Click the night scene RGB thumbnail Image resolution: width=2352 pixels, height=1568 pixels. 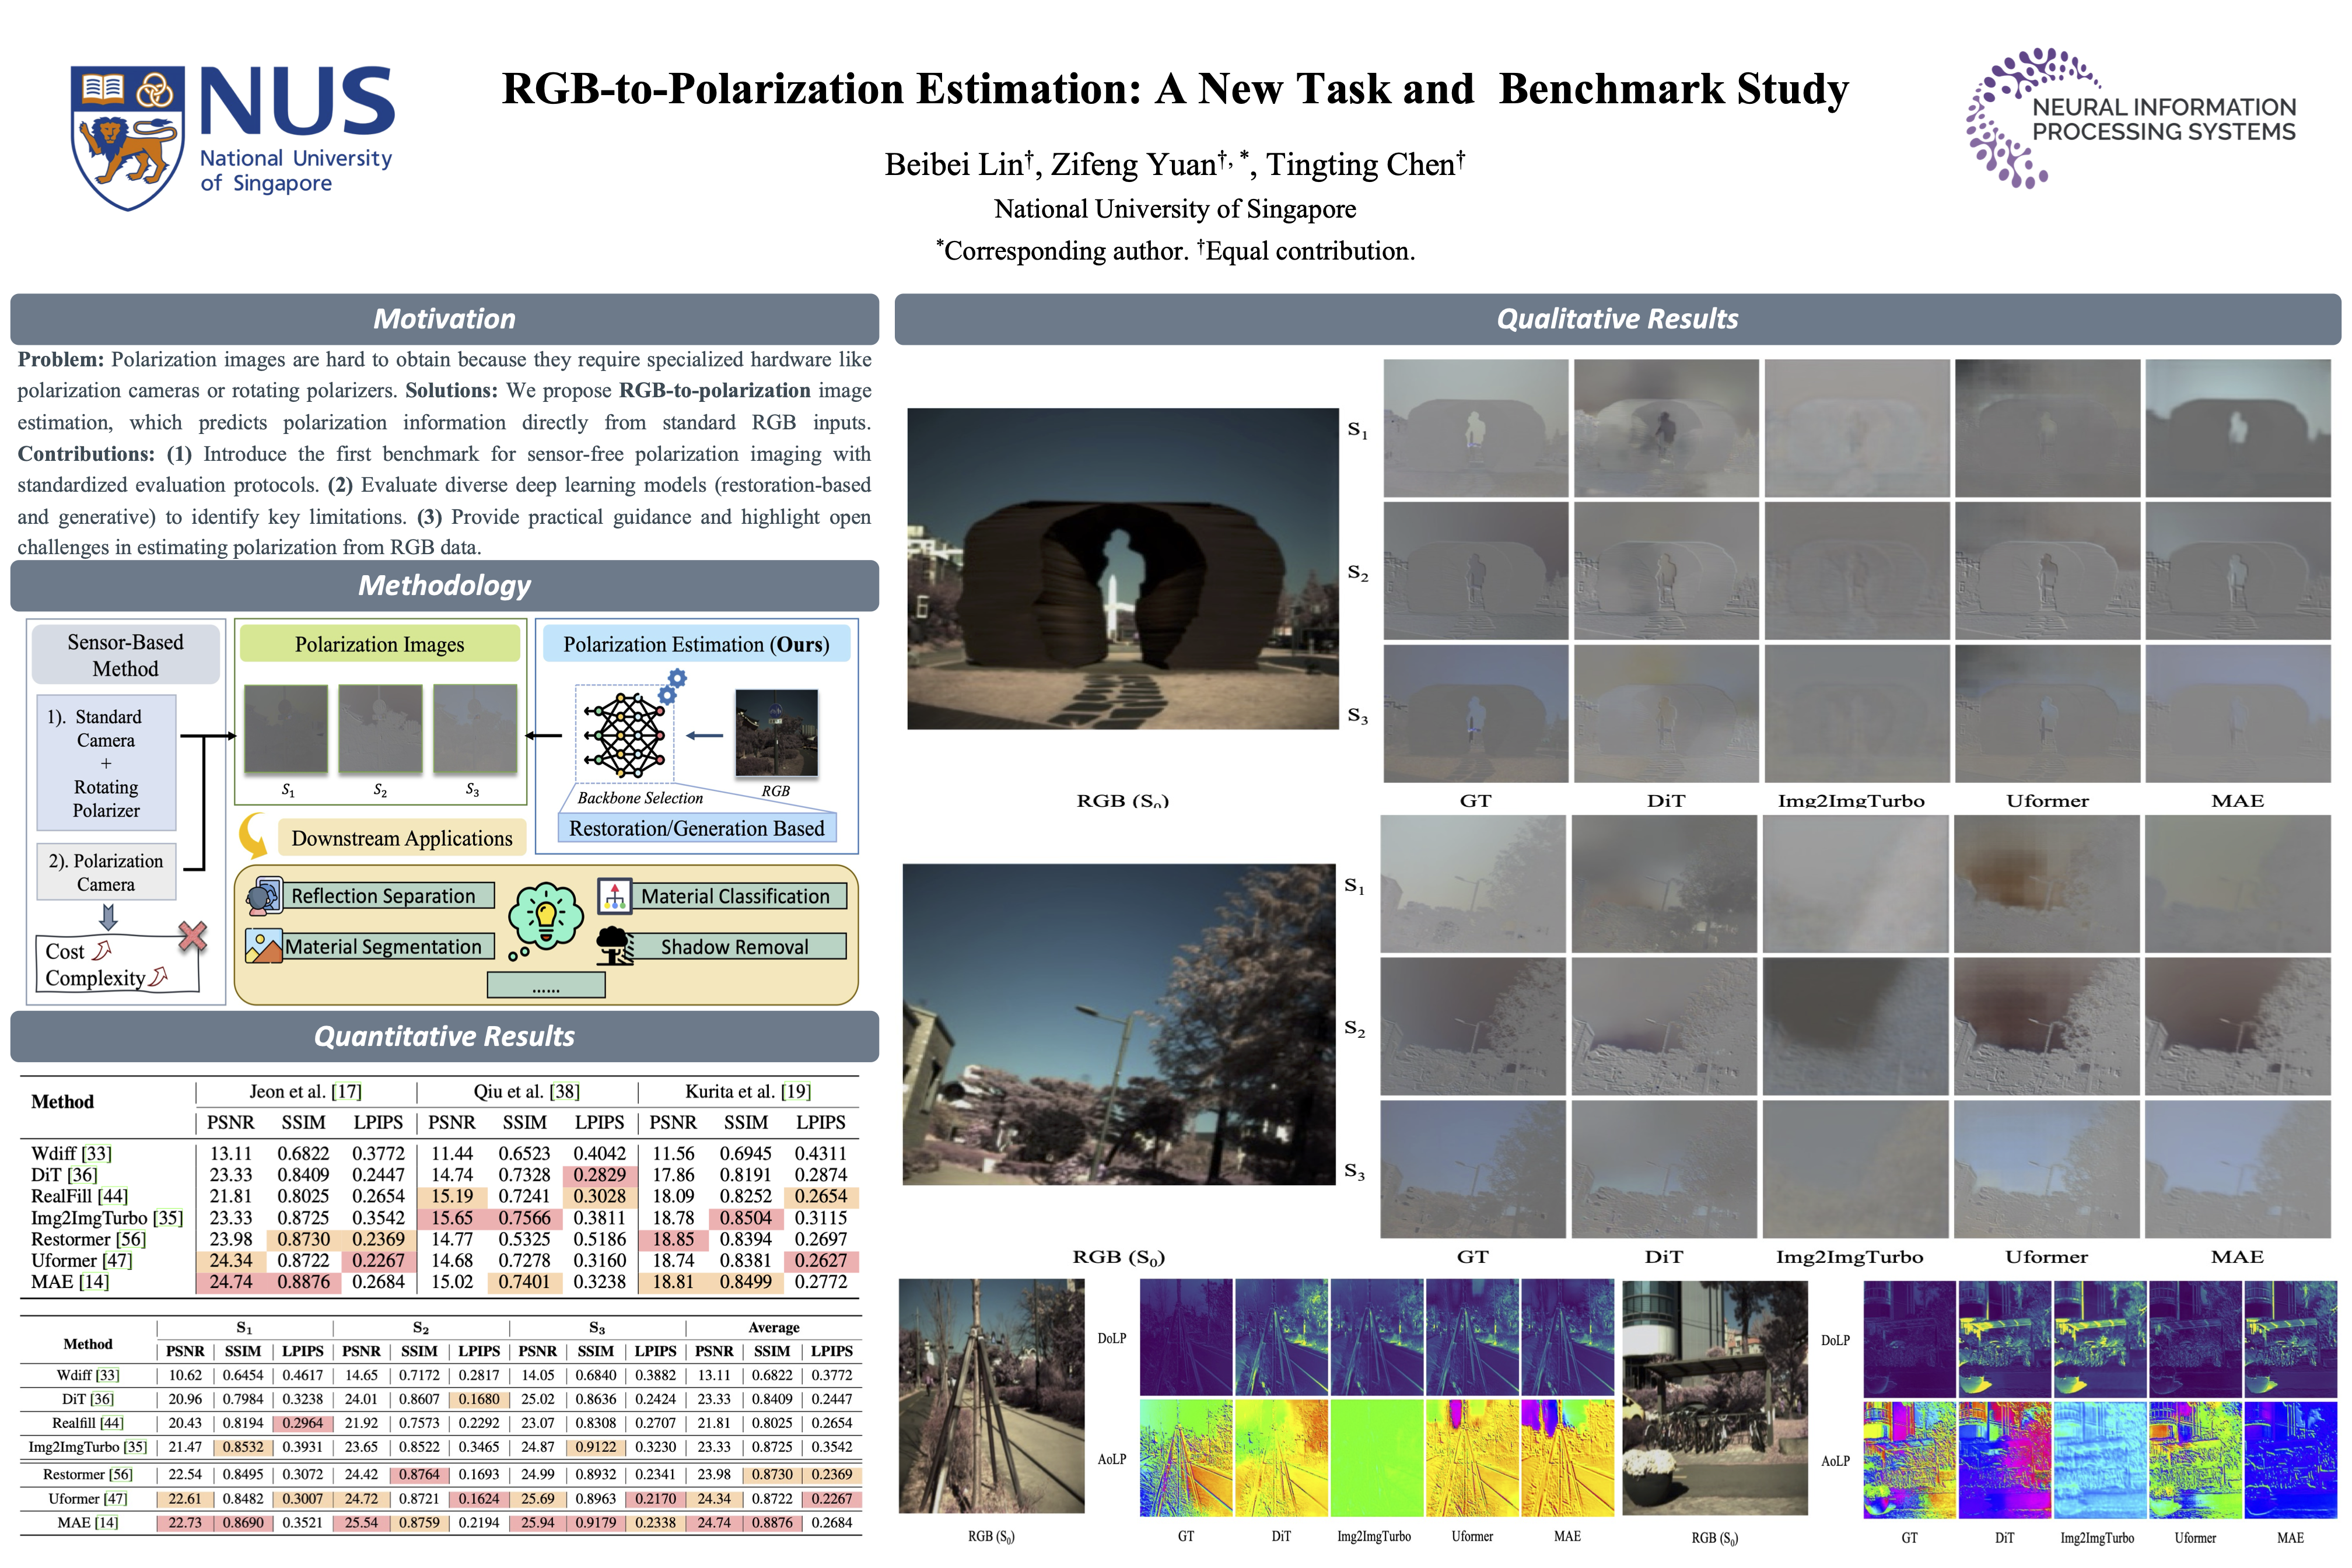776,733
